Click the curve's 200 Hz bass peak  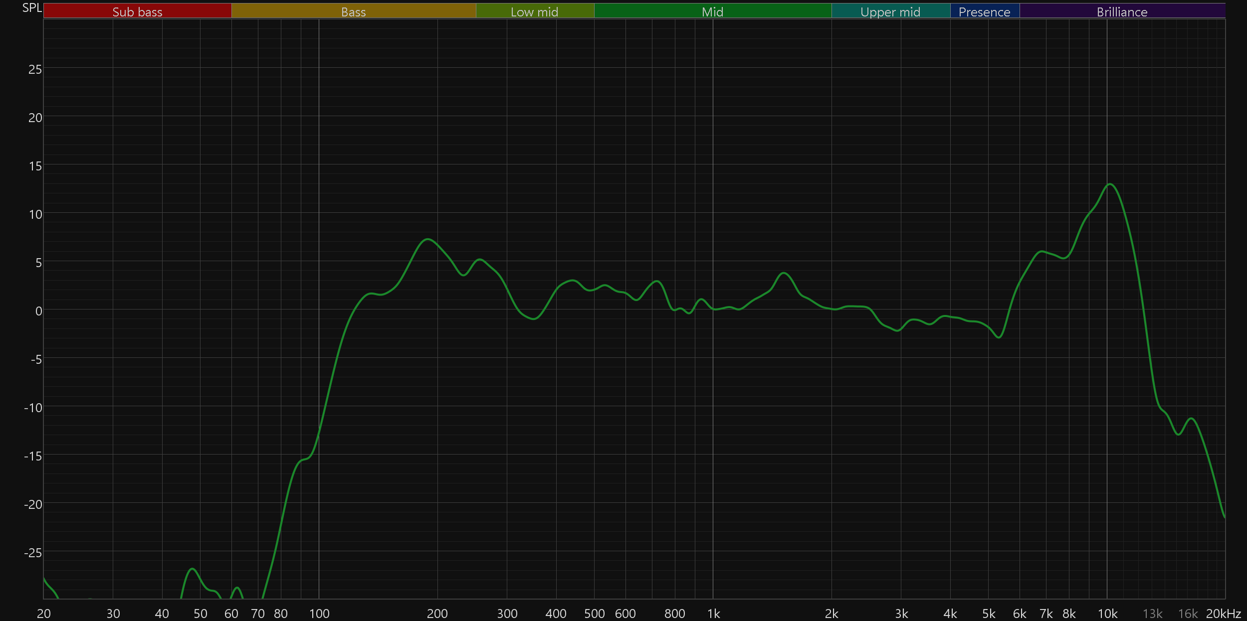(427, 239)
